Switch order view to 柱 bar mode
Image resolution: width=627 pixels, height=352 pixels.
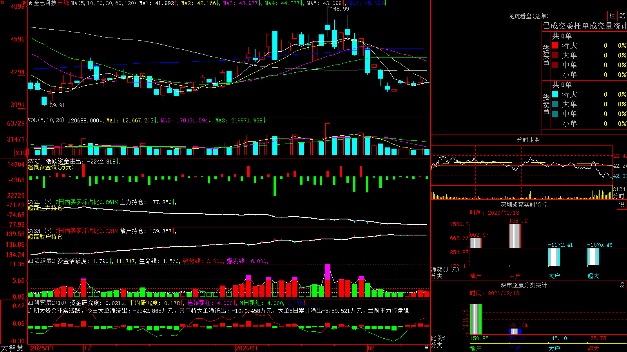click(612, 16)
